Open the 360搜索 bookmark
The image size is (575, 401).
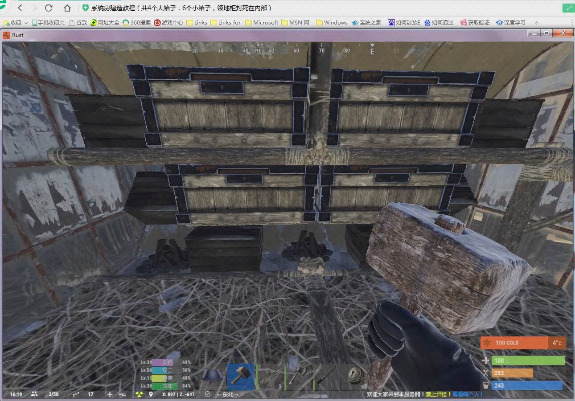pyautogui.click(x=137, y=22)
